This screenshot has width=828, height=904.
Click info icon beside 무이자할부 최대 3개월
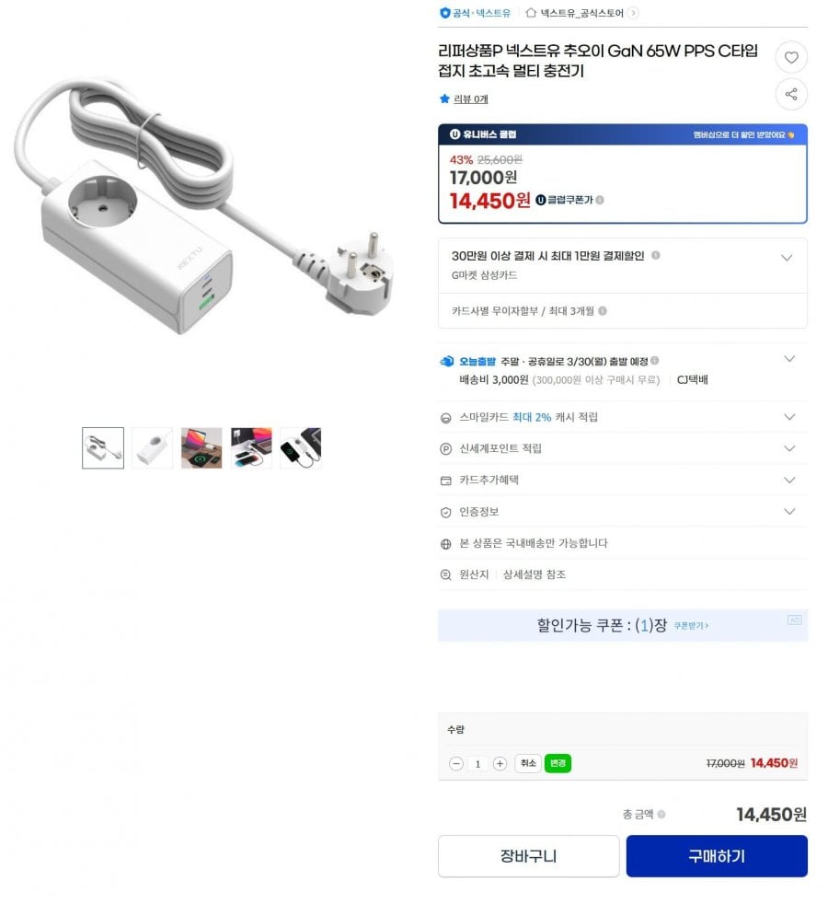pos(602,311)
